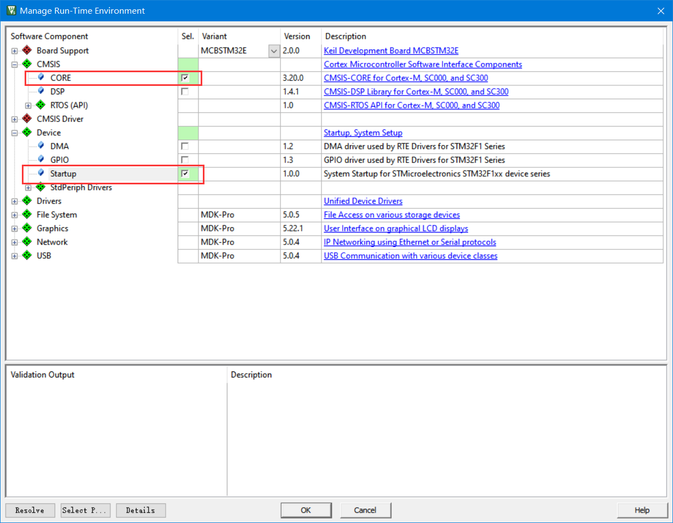Expand the CMSIS Driver tree node
The width and height of the screenshot is (673, 523).
tap(15, 119)
